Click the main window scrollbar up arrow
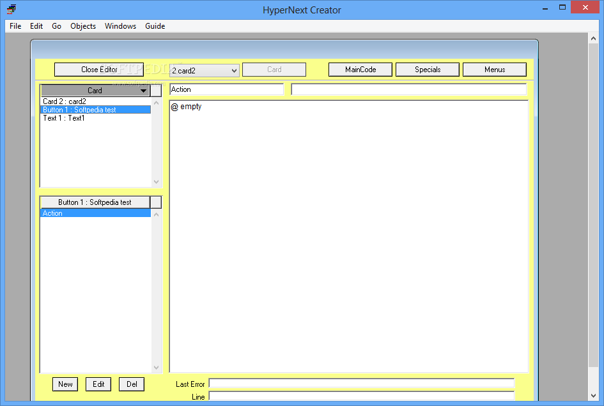604x406 pixels. [593, 38]
